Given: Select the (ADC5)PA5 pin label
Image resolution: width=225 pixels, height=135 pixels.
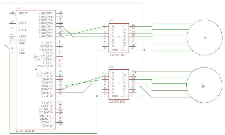Looking at the screenshot, I should tap(46, 20).
